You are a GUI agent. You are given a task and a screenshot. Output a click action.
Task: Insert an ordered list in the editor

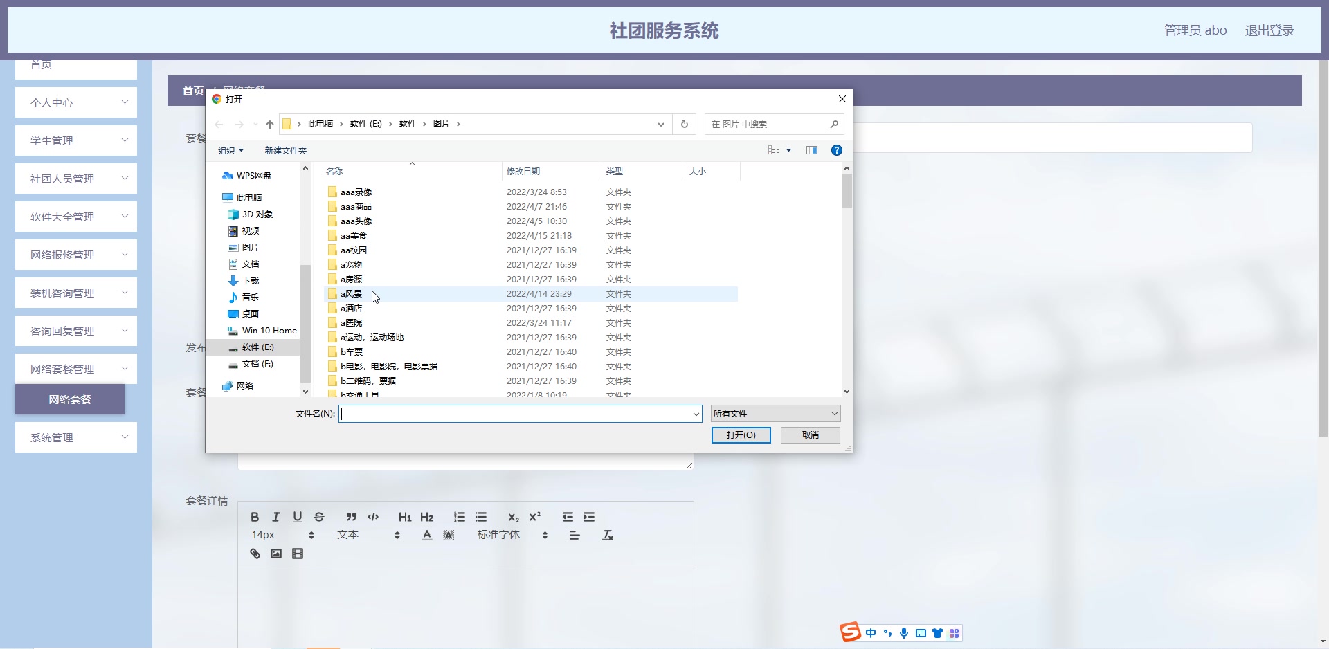460,517
